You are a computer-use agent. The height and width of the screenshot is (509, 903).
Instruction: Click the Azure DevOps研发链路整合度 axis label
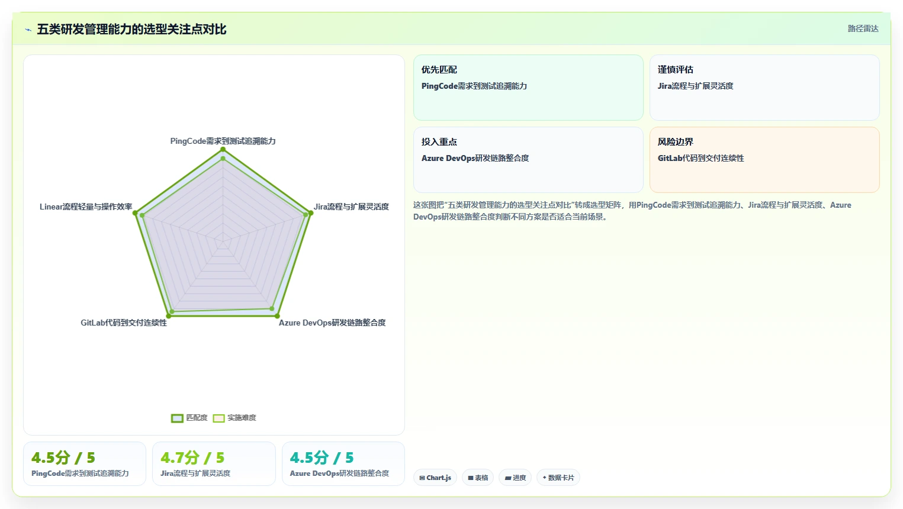tap(332, 323)
